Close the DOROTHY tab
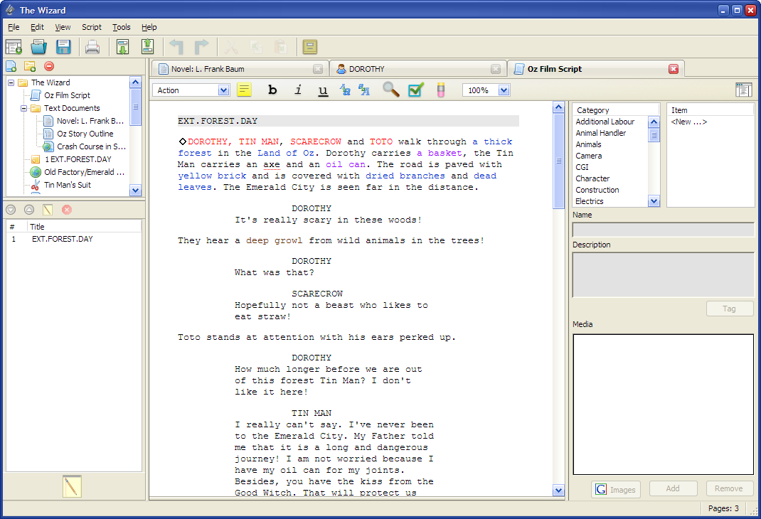The image size is (761, 519). [x=496, y=69]
